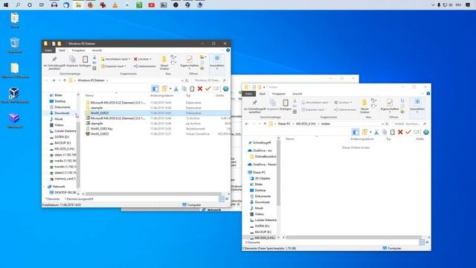Toggle the preview pane icon in treiber window toolbar
The height and width of the screenshot is (268, 476).
click(356, 133)
